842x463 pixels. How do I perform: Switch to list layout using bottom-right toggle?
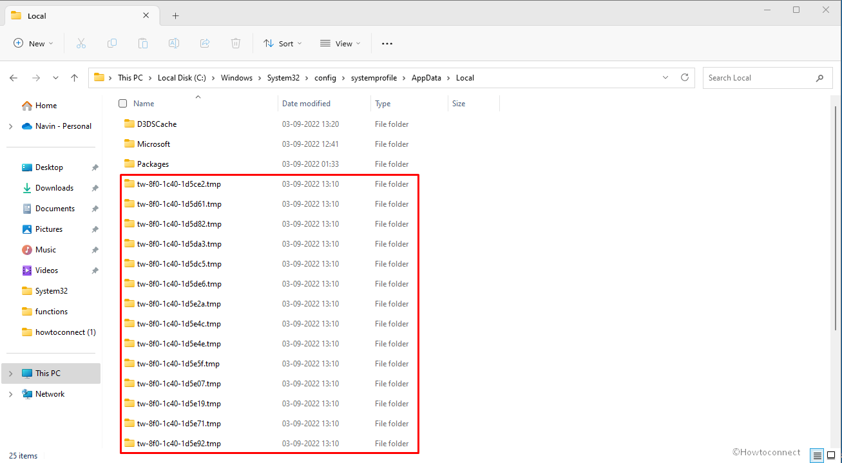click(831, 455)
